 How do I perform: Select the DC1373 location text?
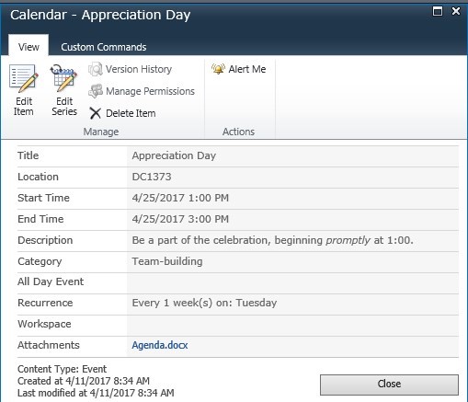pos(152,177)
